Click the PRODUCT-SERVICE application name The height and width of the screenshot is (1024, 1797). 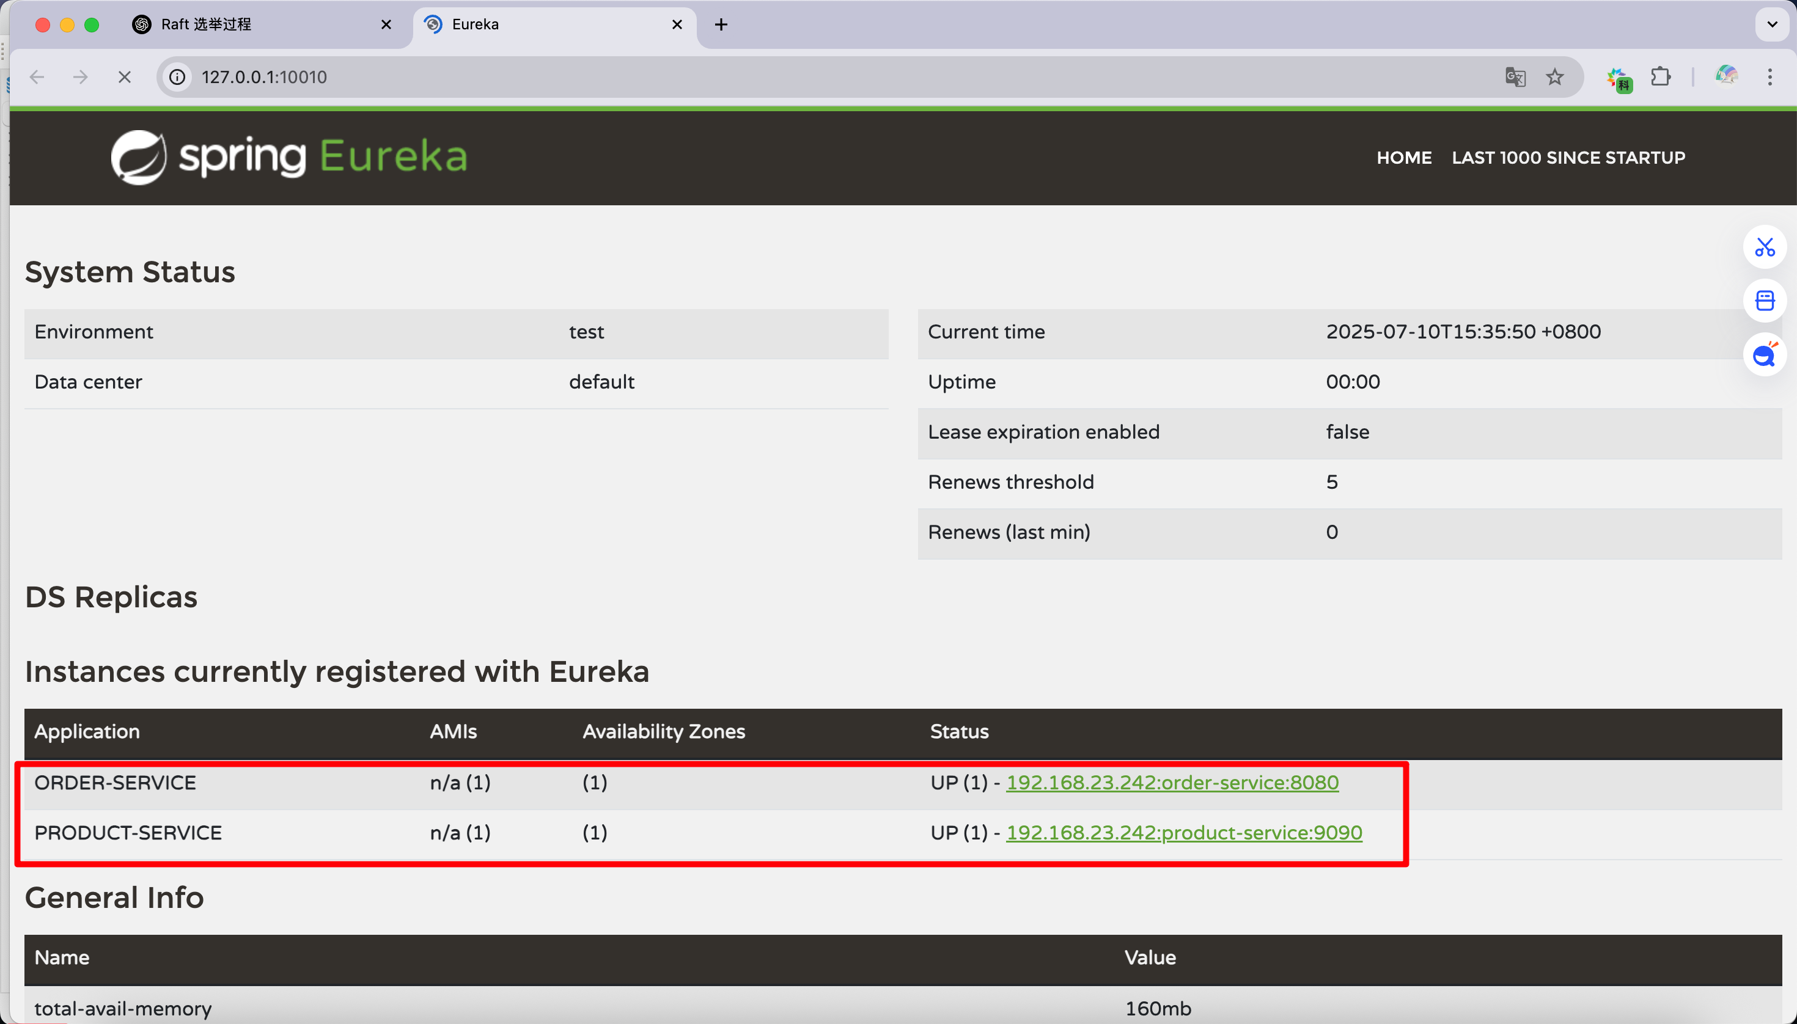pos(128,833)
